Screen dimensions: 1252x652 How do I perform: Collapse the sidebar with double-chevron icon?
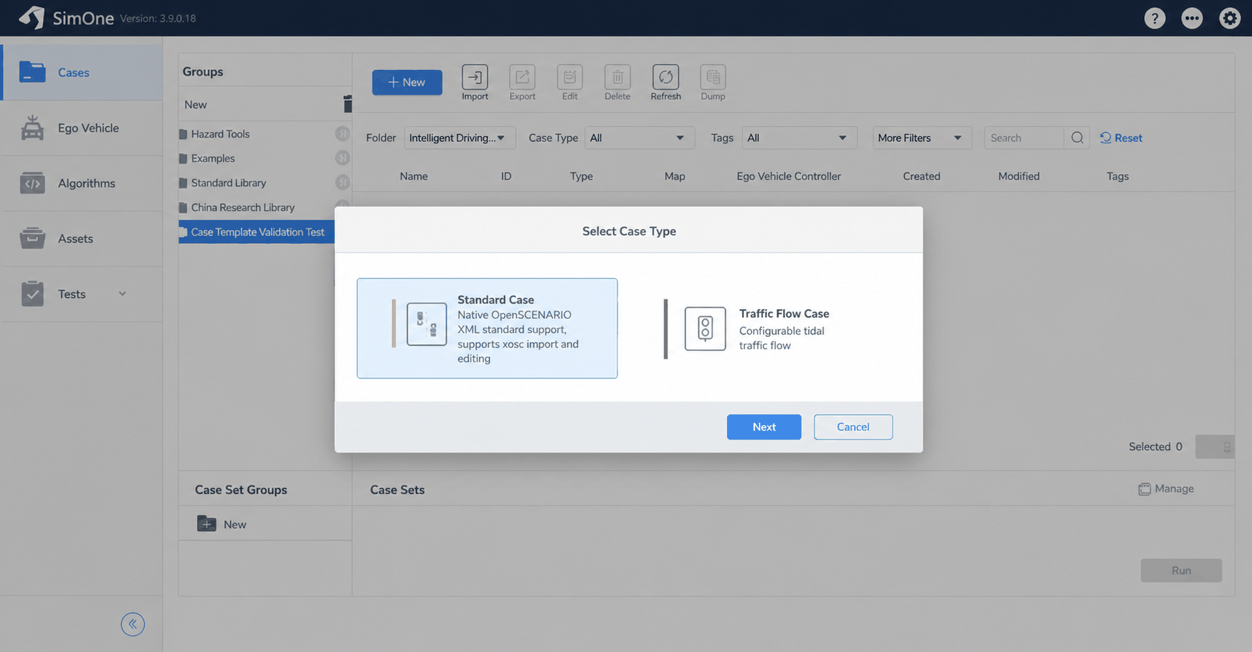132,624
